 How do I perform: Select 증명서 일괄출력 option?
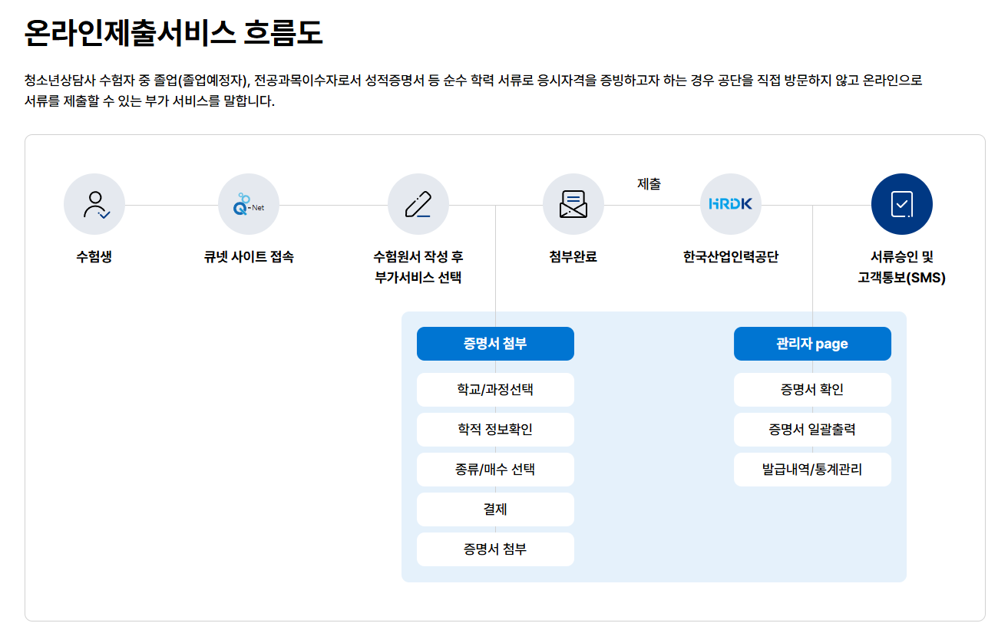click(812, 430)
